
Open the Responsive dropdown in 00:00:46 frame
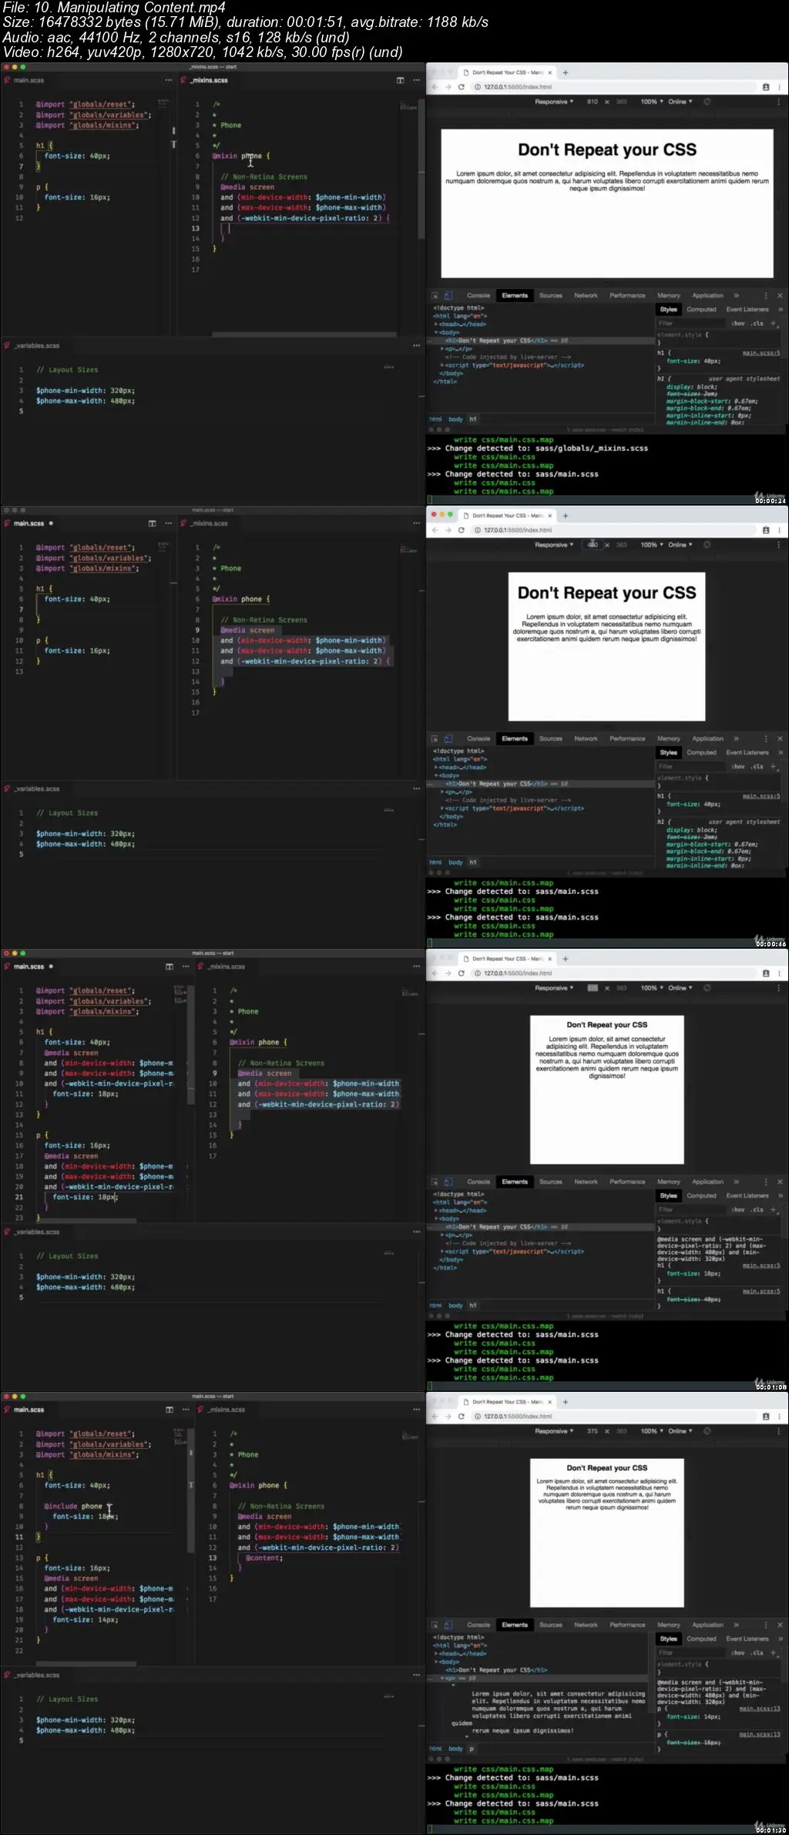pyautogui.click(x=555, y=545)
